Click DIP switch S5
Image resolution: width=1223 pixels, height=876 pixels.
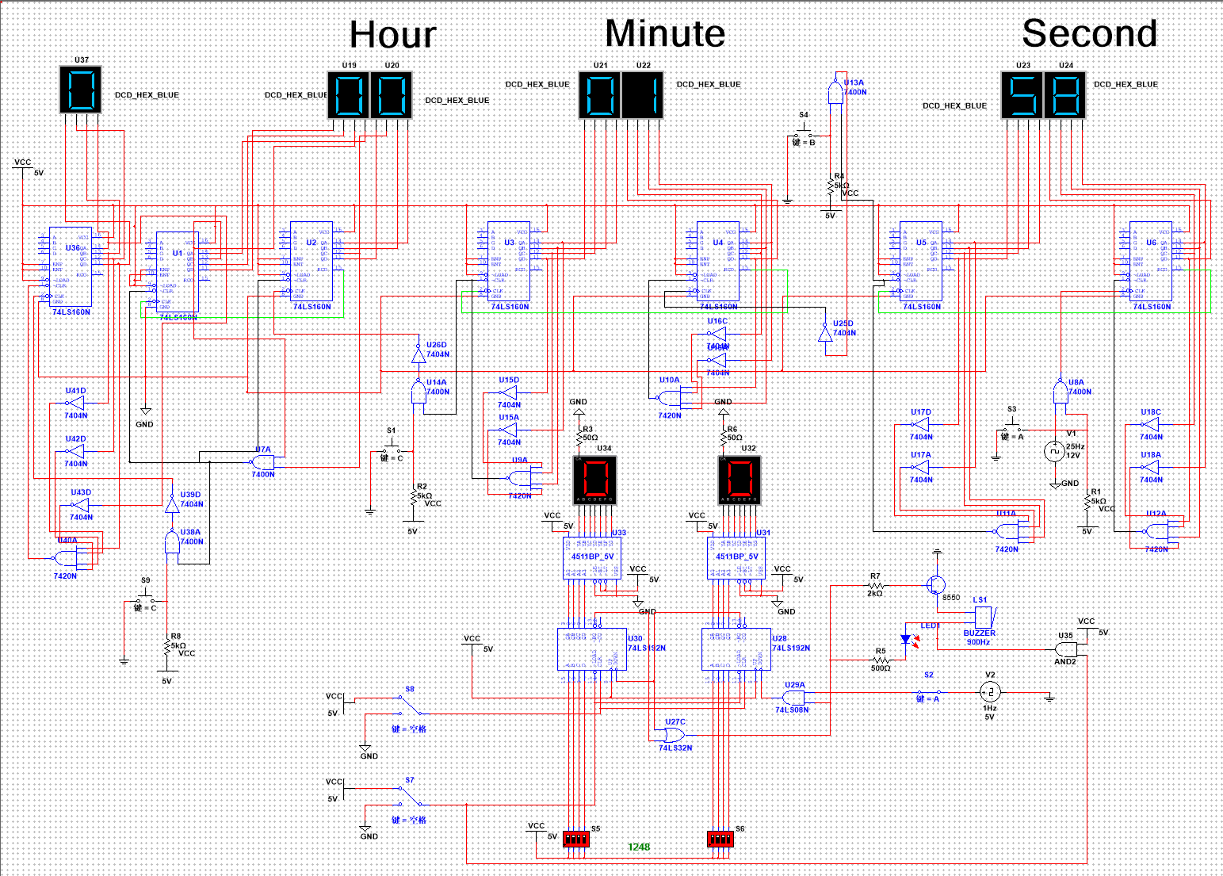[x=575, y=838]
